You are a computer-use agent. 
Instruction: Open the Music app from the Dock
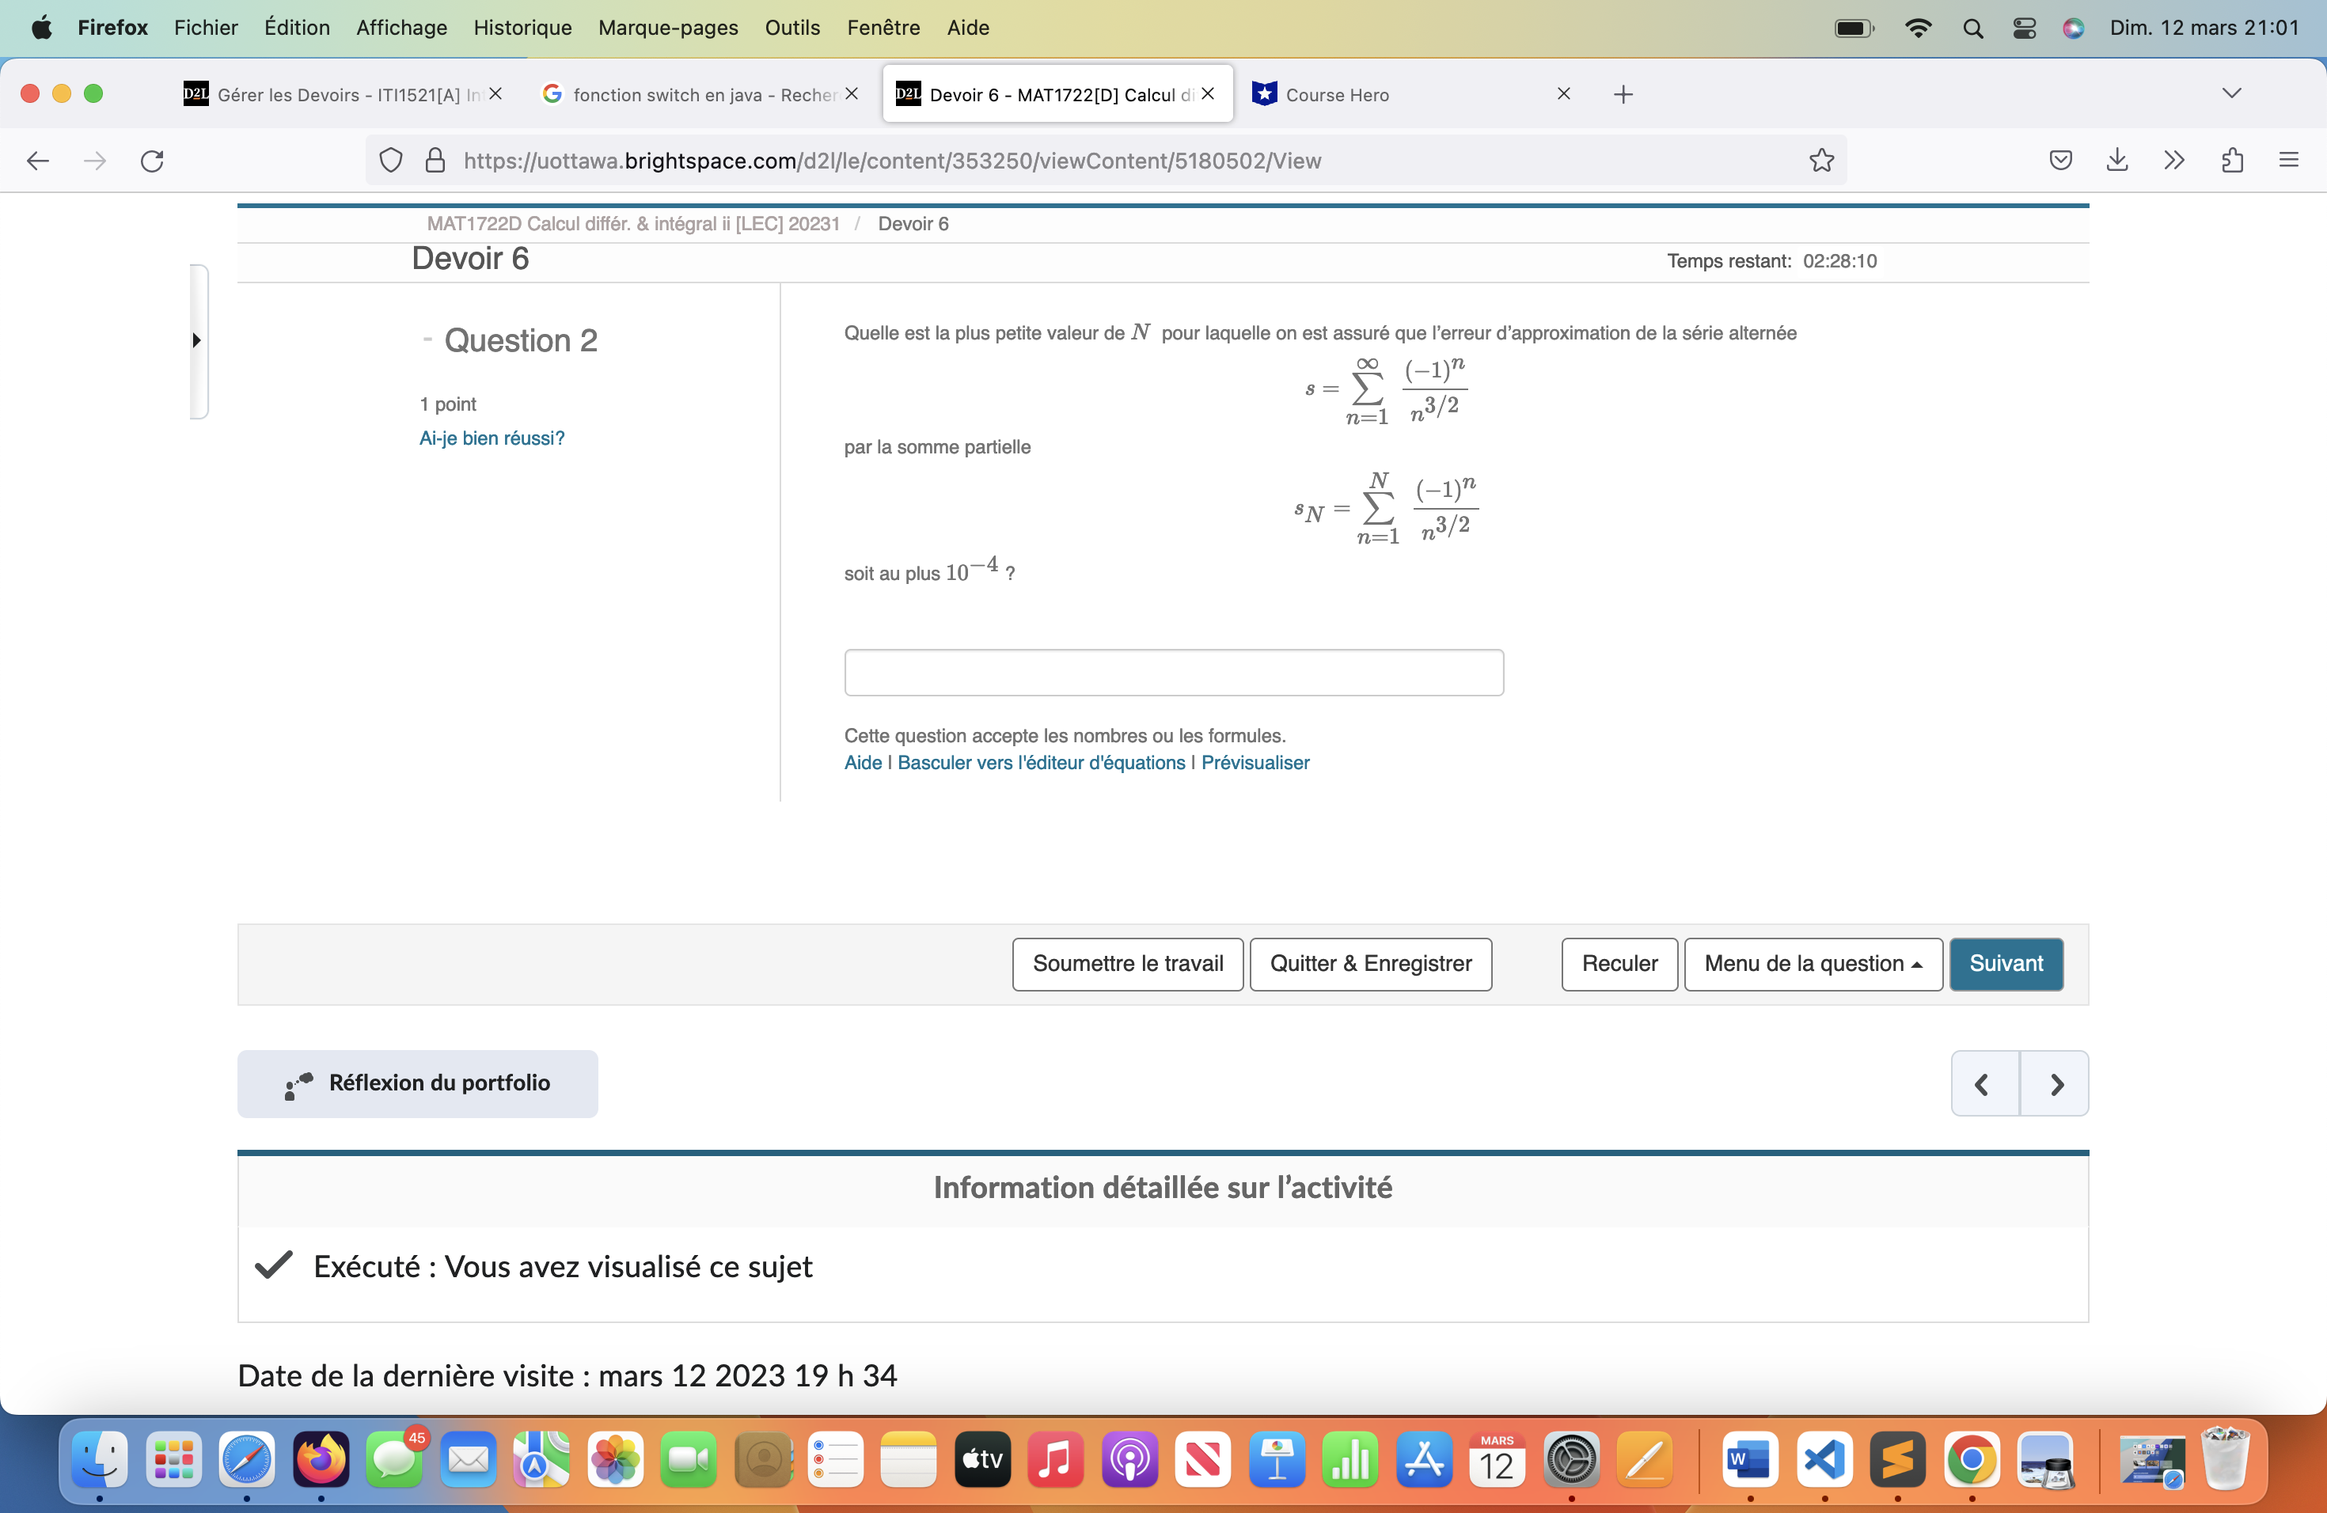pos(1056,1460)
